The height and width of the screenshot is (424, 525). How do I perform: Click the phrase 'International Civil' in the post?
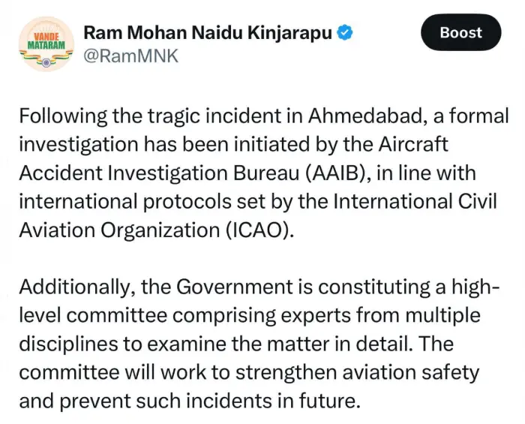click(x=415, y=202)
